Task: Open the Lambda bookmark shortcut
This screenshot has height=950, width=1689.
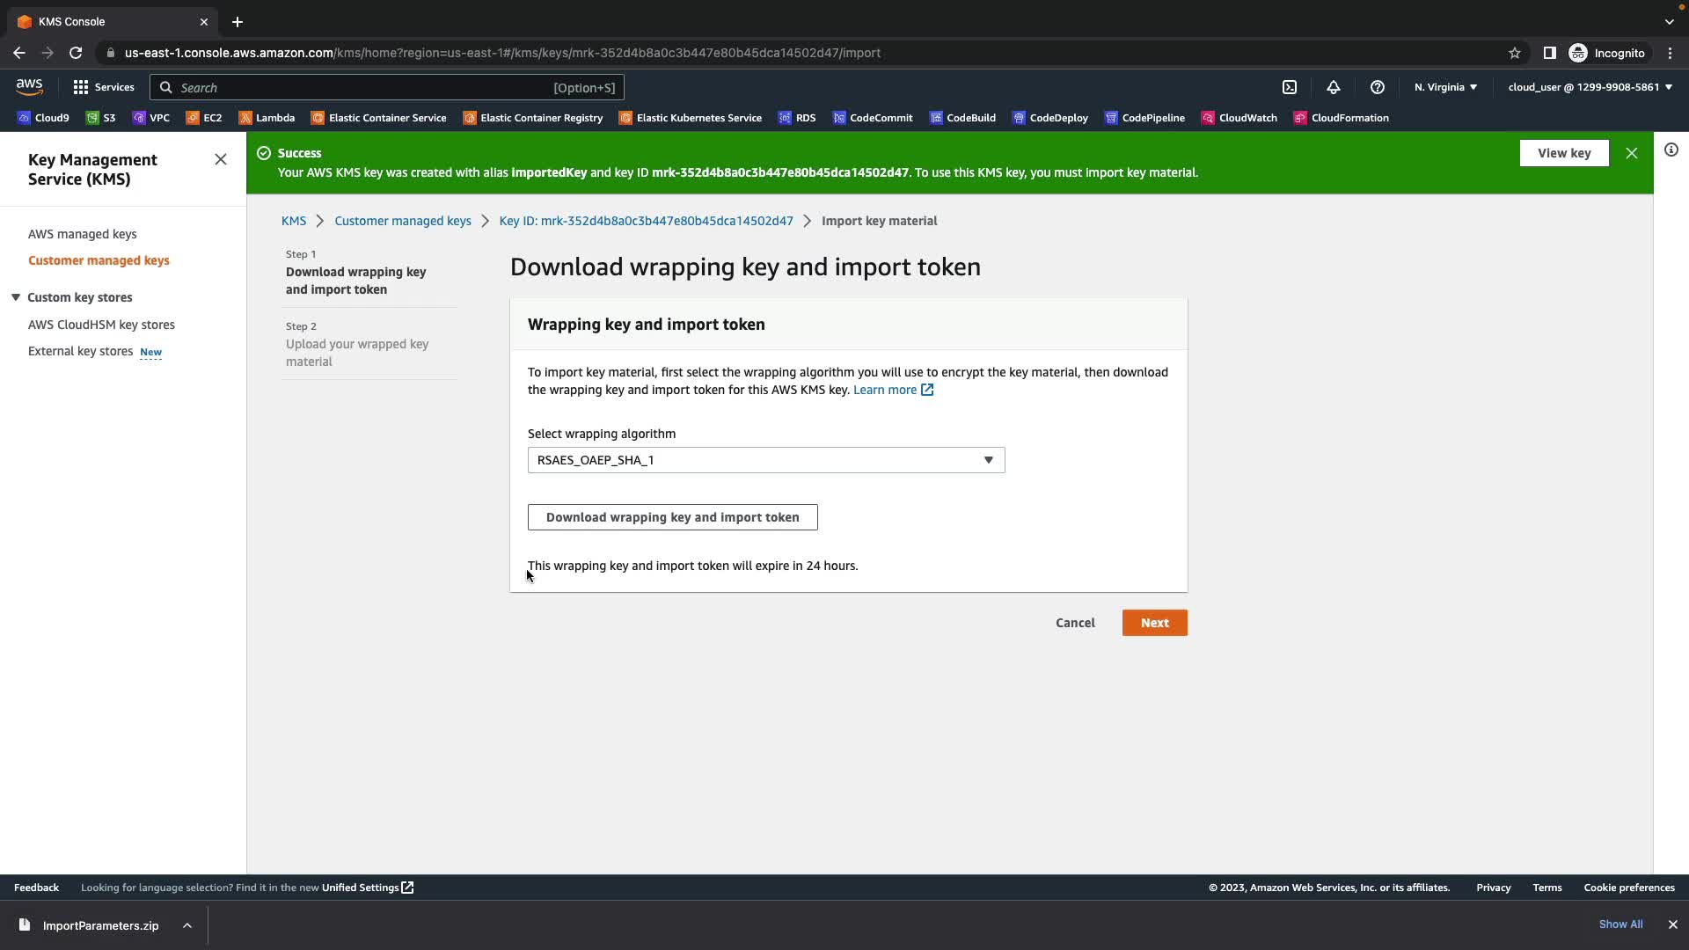Action: pyautogui.click(x=267, y=118)
